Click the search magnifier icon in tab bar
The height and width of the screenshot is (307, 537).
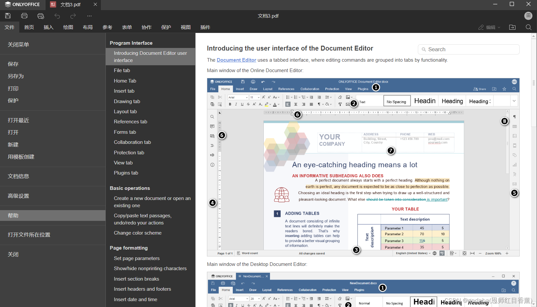(529, 27)
